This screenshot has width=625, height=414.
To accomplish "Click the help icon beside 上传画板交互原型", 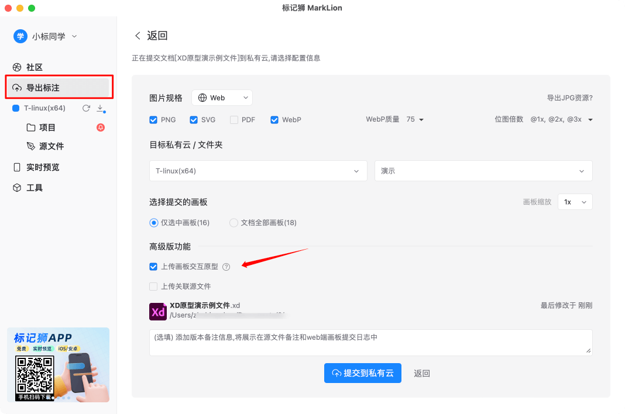I will pyautogui.click(x=226, y=267).
